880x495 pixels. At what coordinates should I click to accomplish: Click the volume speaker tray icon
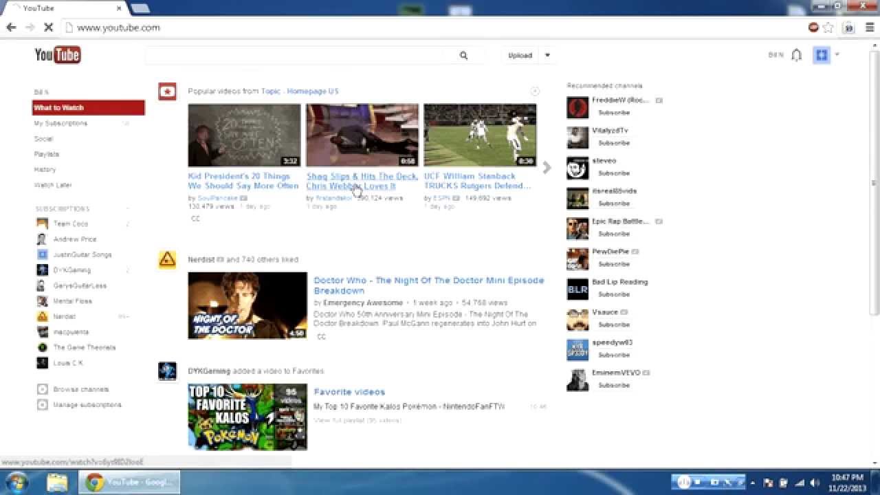(x=815, y=483)
